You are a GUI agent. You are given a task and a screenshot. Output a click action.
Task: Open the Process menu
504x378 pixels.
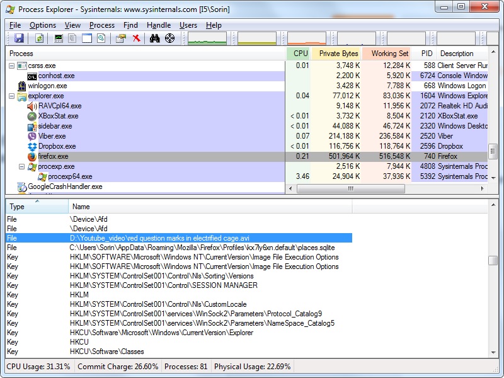[x=102, y=25]
